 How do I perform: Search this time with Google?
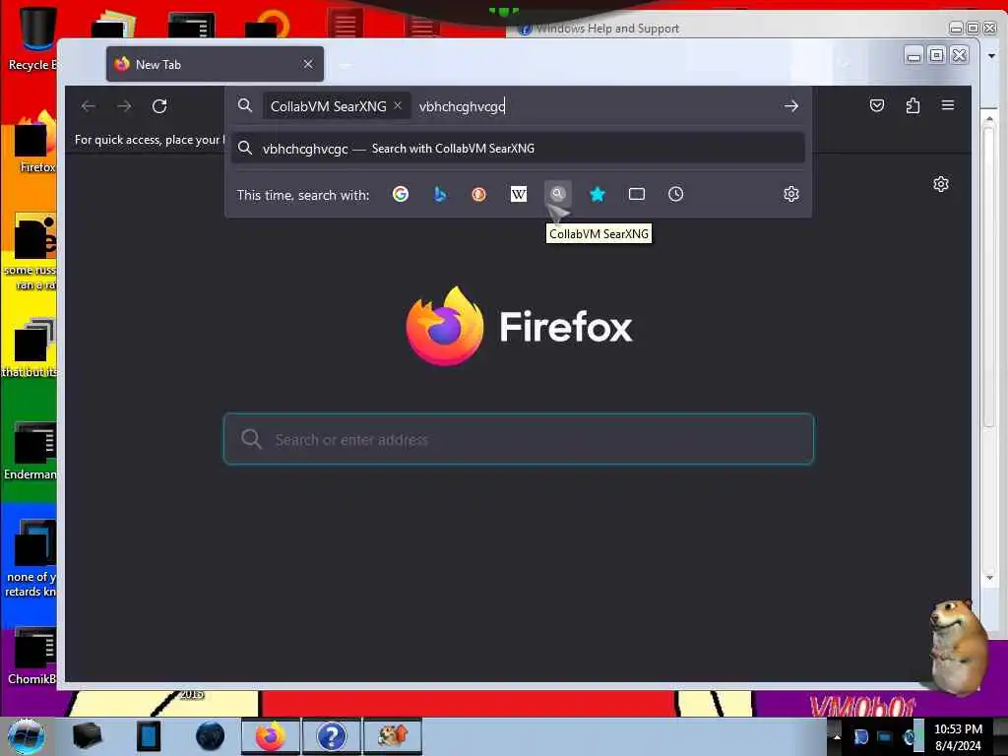pos(401,194)
